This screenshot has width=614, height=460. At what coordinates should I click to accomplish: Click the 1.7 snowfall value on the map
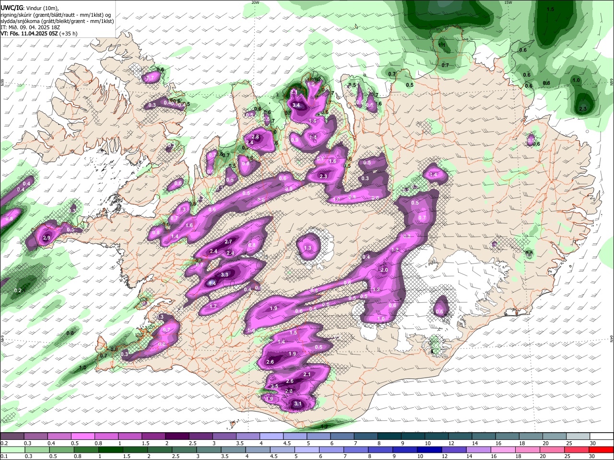pos(213,306)
